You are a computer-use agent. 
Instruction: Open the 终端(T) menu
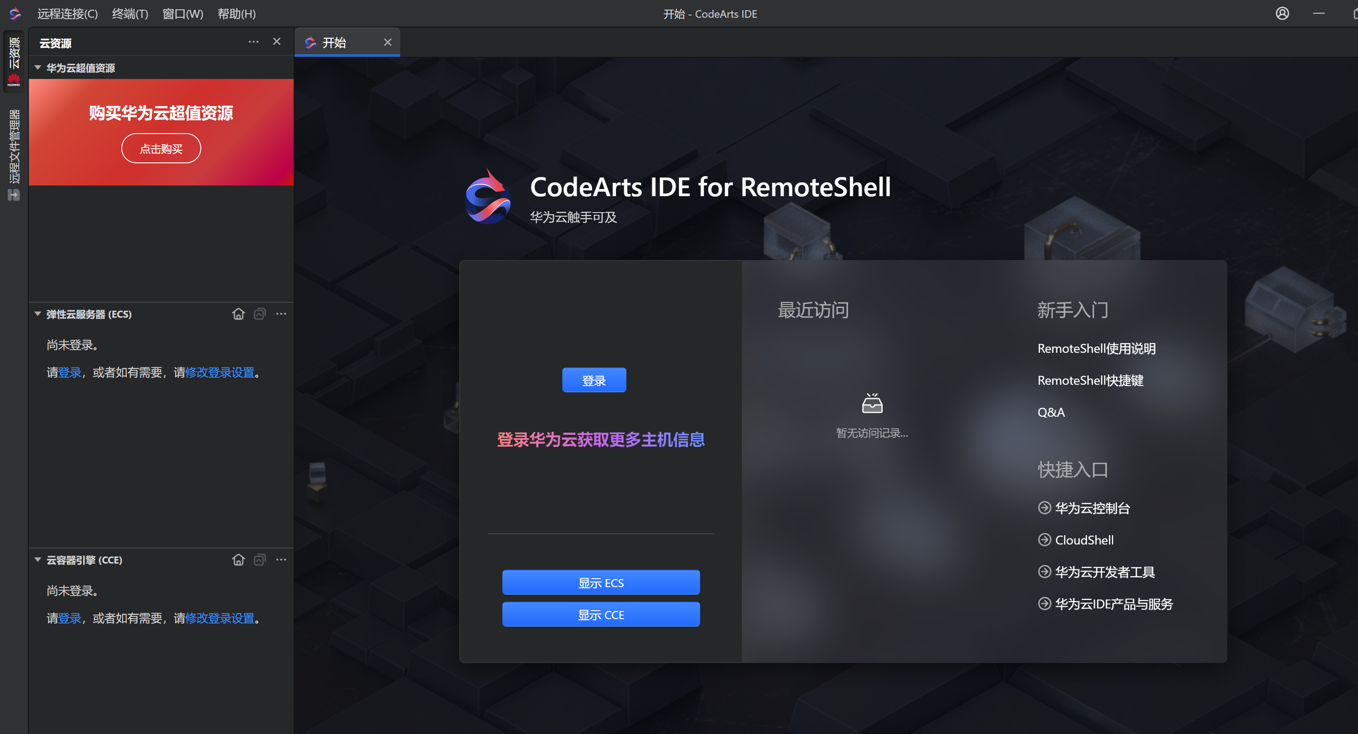[x=130, y=14]
